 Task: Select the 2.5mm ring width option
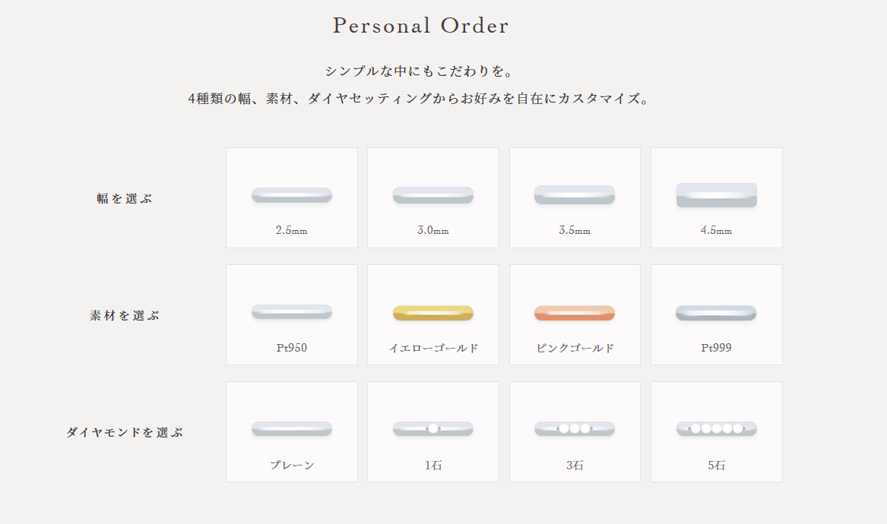(x=291, y=198)
